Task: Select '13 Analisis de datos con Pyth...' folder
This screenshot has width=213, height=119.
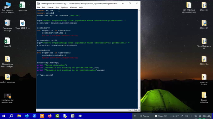Action: click(7, 61)
